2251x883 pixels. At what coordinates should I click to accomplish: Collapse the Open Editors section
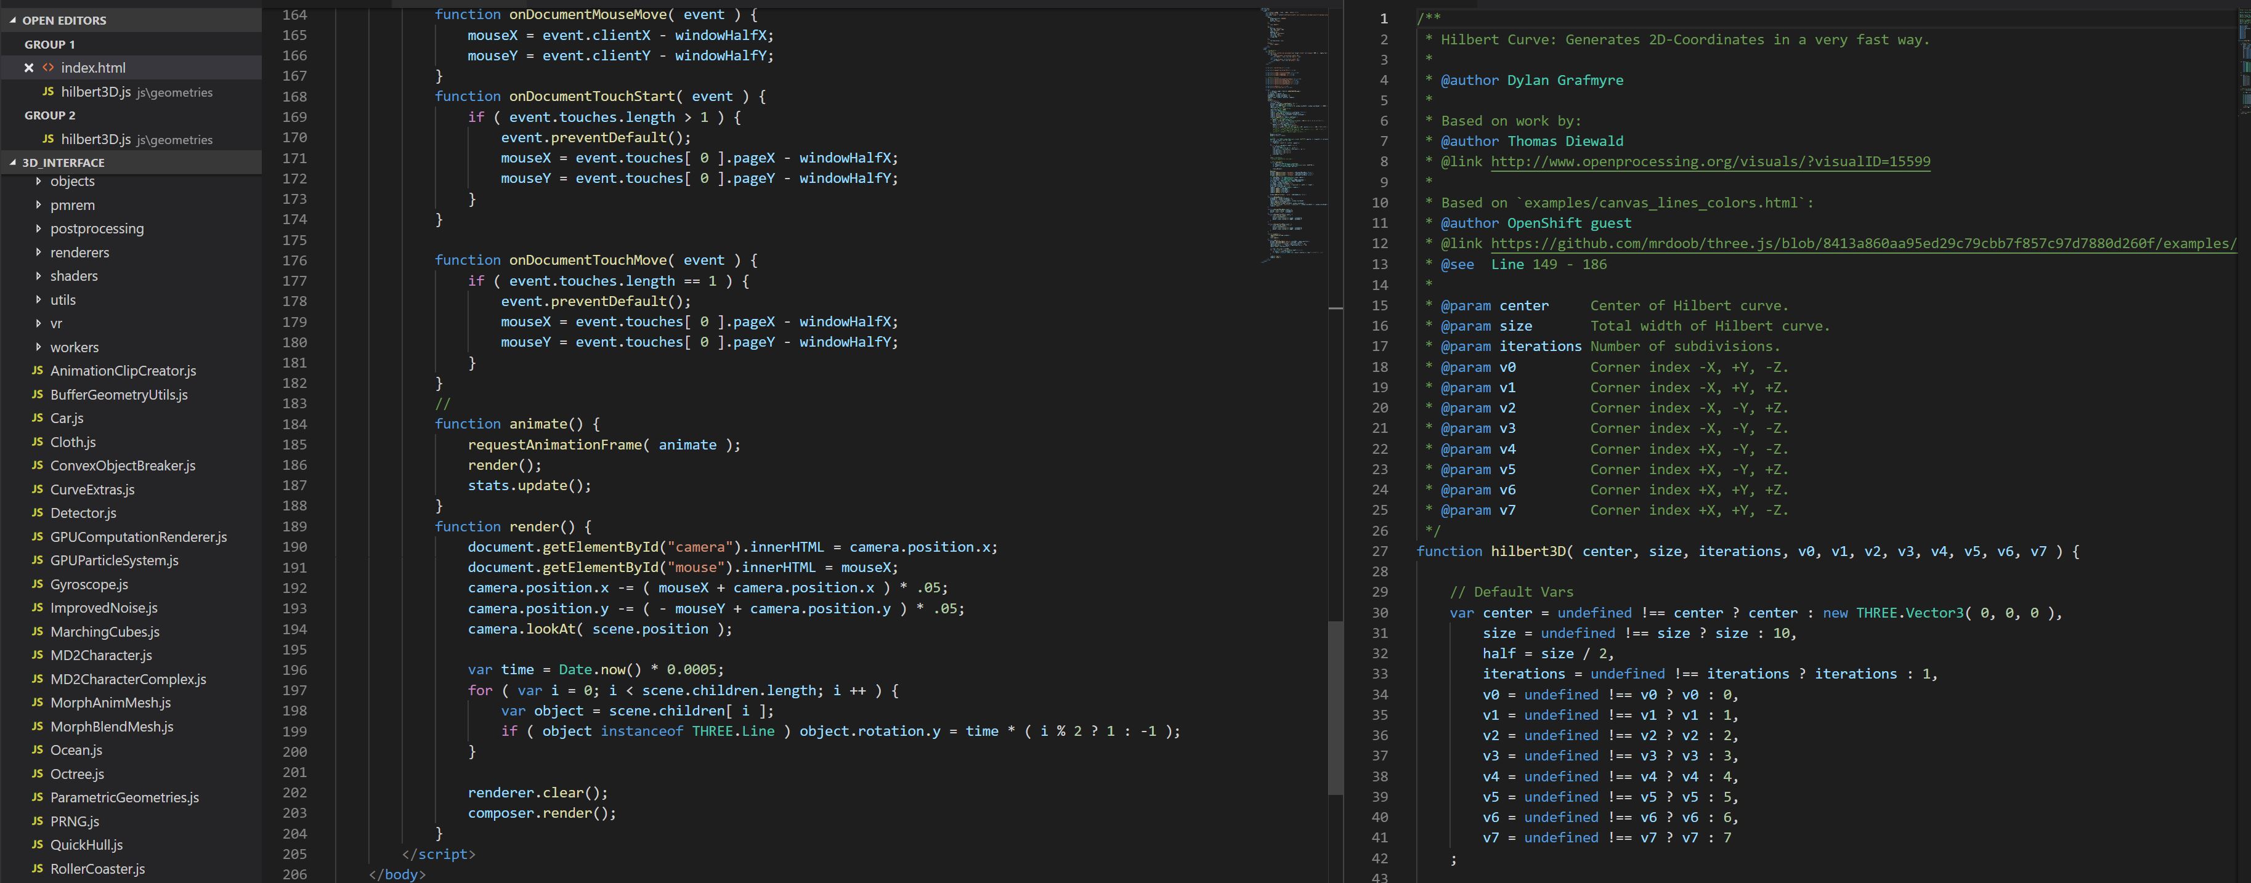[13, 20]
